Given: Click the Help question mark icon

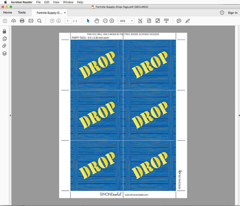Looking at the screenshot, I should pos(222,13).
